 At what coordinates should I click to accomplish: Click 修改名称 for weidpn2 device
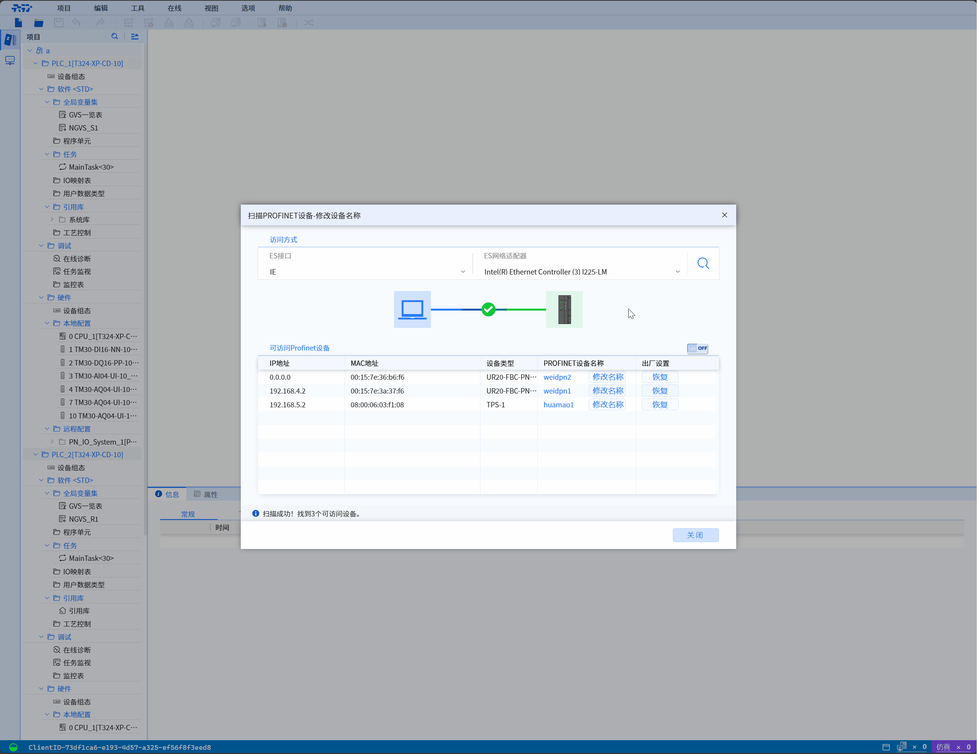pyautogui.click(x=607, y=377)
